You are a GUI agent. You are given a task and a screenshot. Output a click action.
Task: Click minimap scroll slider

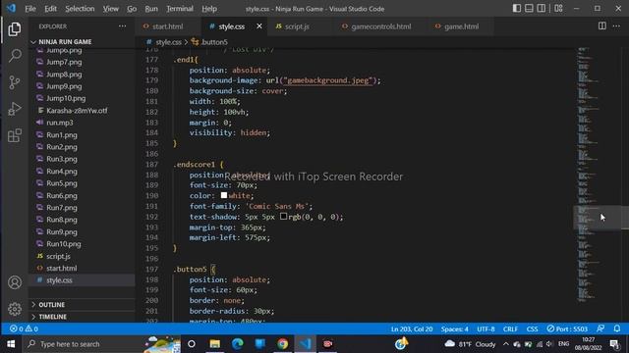(598, 218)
